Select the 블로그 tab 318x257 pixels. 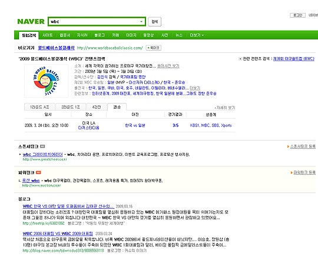point(100,35)
